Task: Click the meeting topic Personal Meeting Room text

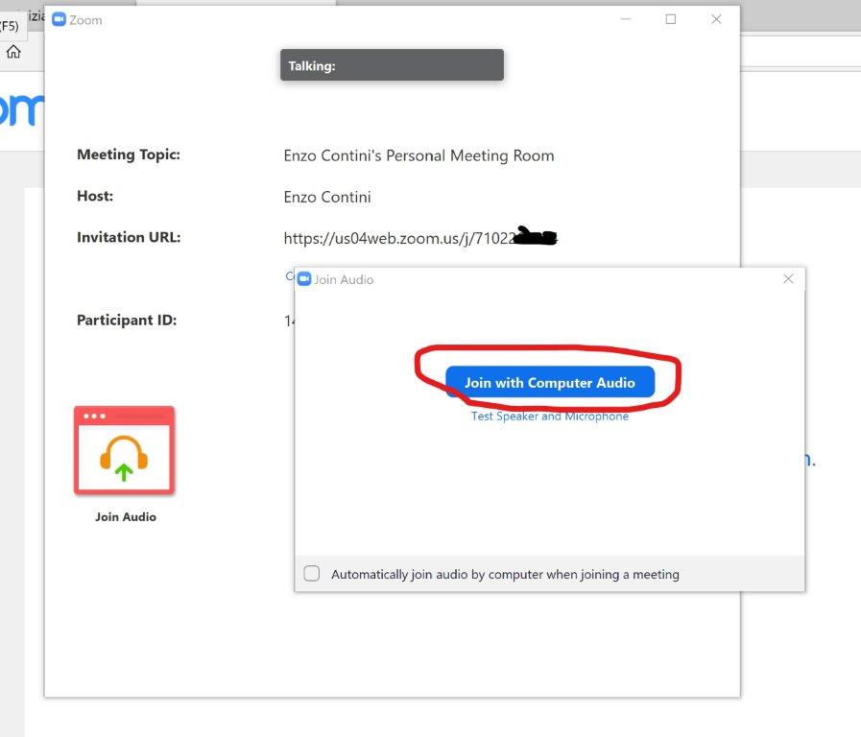Action: coord(419,155)
